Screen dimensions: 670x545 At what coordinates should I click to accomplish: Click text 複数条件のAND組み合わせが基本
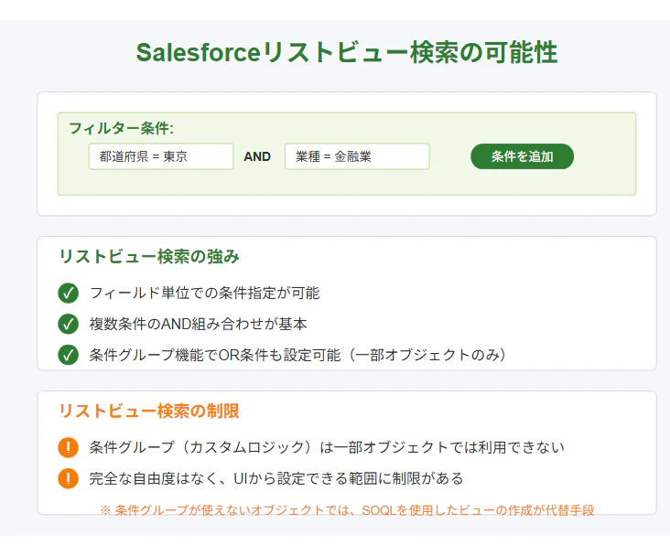199,324
